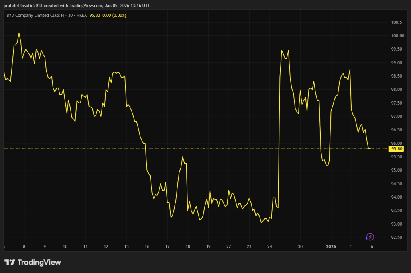Image resolution: width=411 pixels, height=273 pixels.
Task: Click the 100.00 price axis label
Action: click(397, 36)
